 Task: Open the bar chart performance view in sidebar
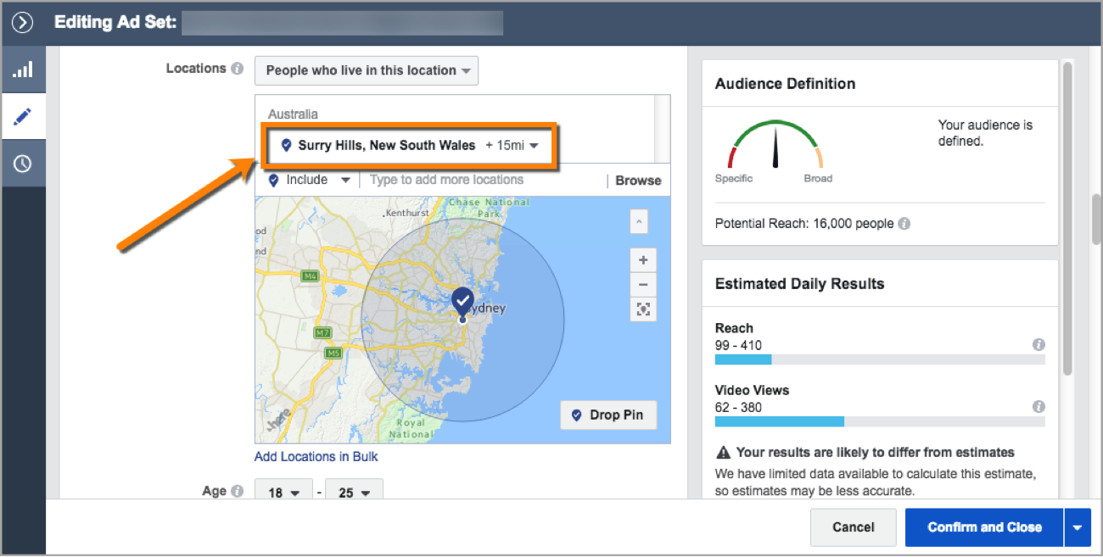click(x=23, y=70)
